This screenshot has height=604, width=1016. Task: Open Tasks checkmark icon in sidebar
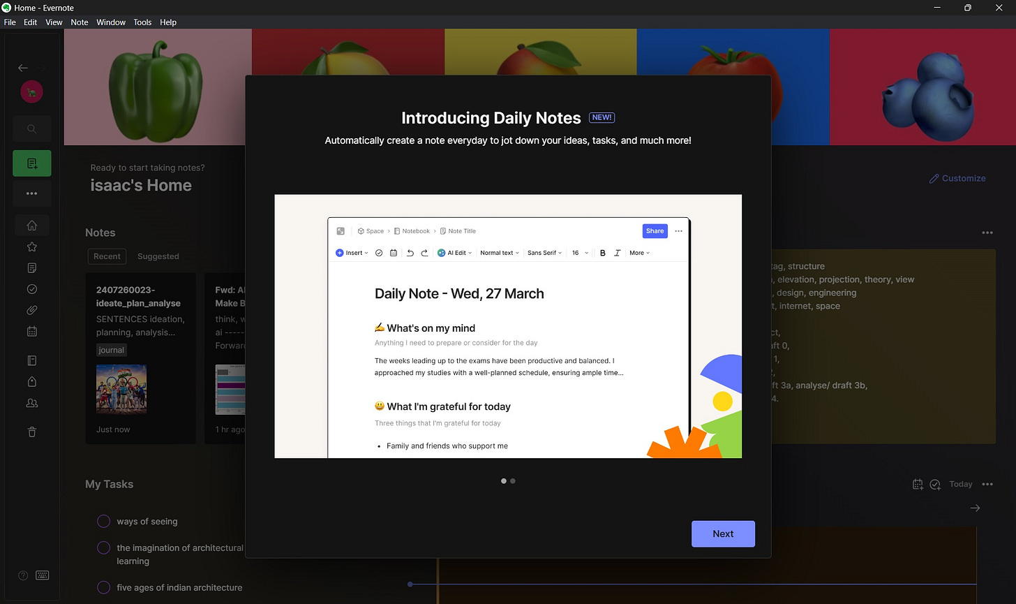(x=31, y=289)
